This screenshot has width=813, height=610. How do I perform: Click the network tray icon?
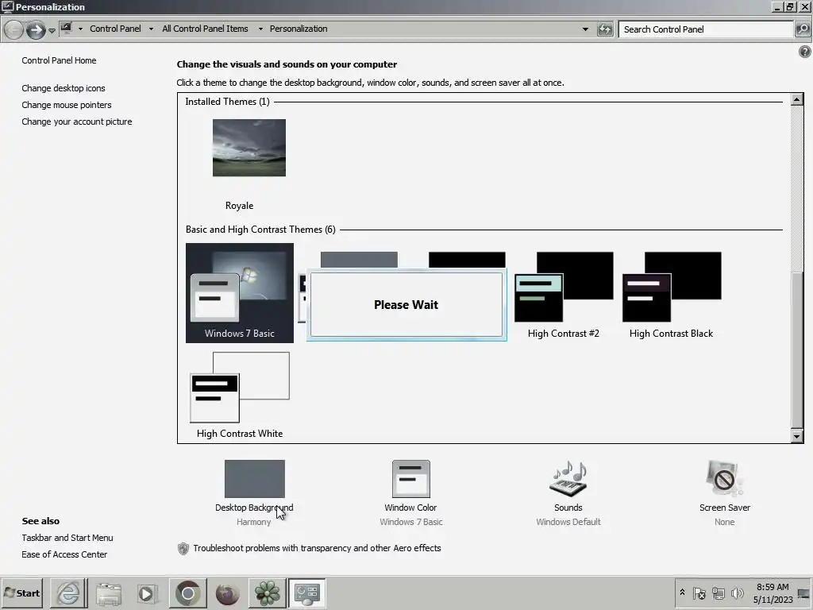pyautogui.click(x=719, y=593)
